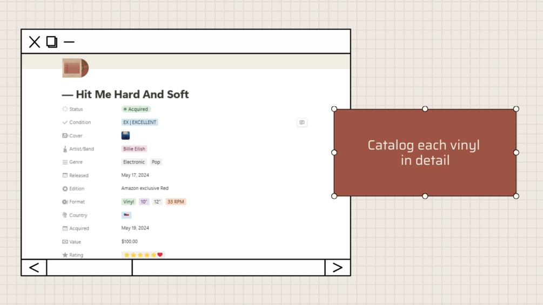Click the right arrow navigation button
This screenshot has width=543, height=305.
pyautogui.click(x=337, y=267)
